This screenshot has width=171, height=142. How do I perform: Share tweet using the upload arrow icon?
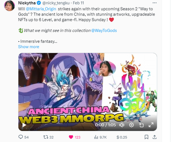click(154, 137)
